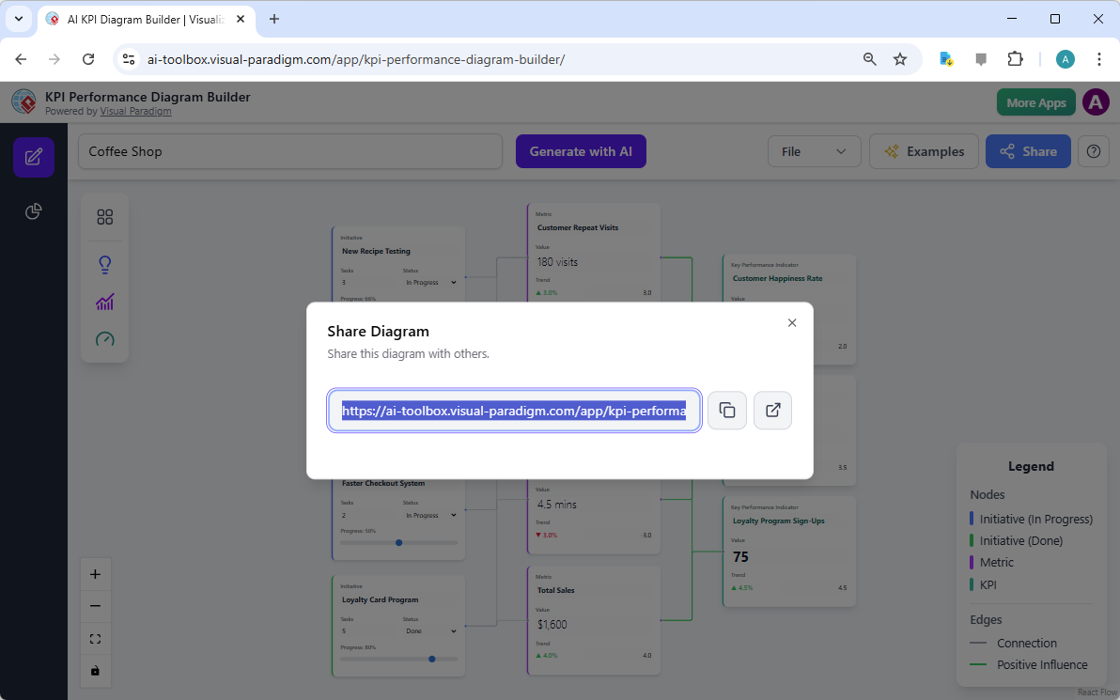Viewport: 1120px width, 700px height.
Task: Adjust the progress slider on Loyalty Card Program
Action: click(x=431, y=659)
